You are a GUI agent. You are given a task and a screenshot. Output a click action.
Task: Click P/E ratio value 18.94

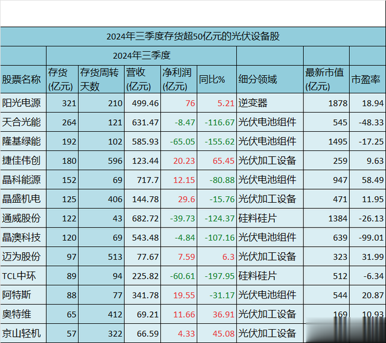tap(373, 103)
